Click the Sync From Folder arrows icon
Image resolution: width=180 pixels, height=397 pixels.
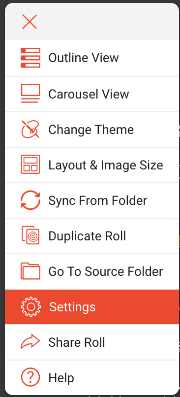pyautogui.click(x=30, y=200)
